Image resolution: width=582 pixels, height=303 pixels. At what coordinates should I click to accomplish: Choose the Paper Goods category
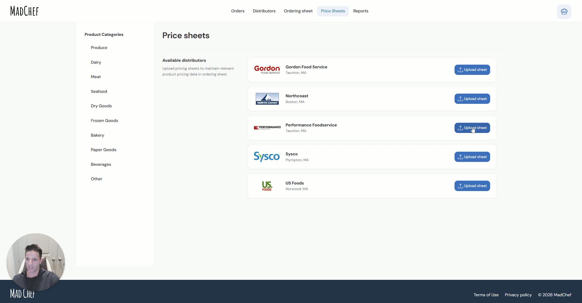(x=103, y=150)
